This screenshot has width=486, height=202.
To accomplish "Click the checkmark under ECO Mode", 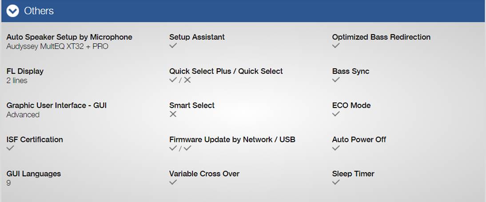I will coord(336,114).
